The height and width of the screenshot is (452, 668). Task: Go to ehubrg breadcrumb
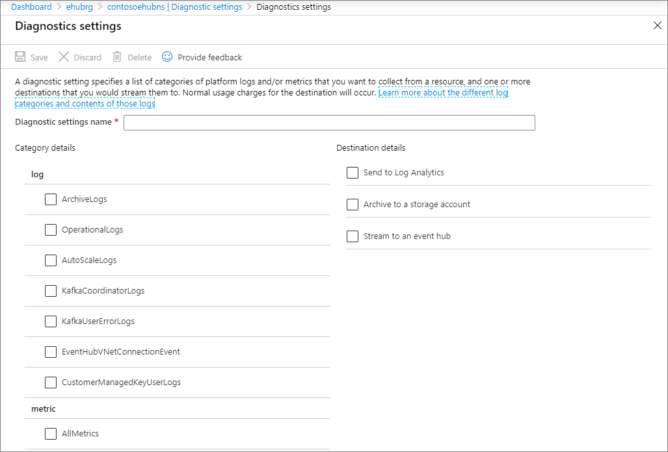tap(80, 7)
